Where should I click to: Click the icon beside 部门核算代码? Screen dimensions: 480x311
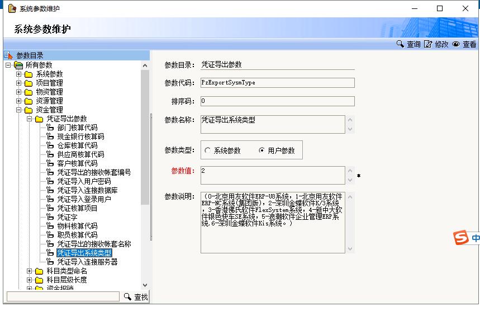click(50, 128)
